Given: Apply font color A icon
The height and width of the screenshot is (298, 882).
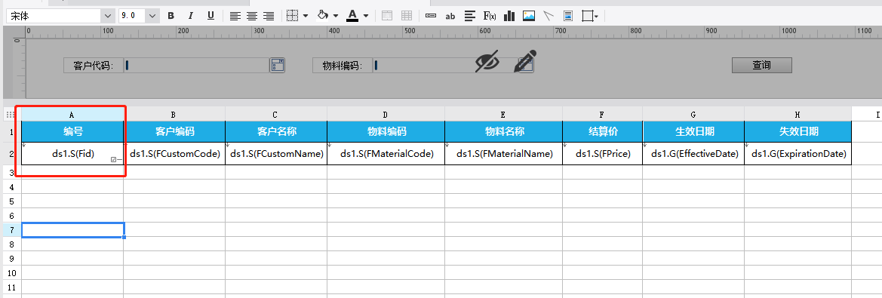Looking at the screenshot, I should coord(352,16).
